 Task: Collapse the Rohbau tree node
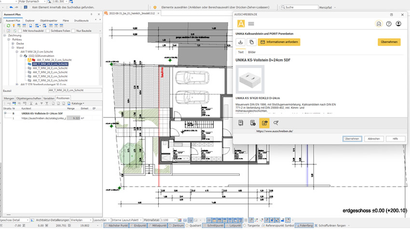click(x=9, y=39)
